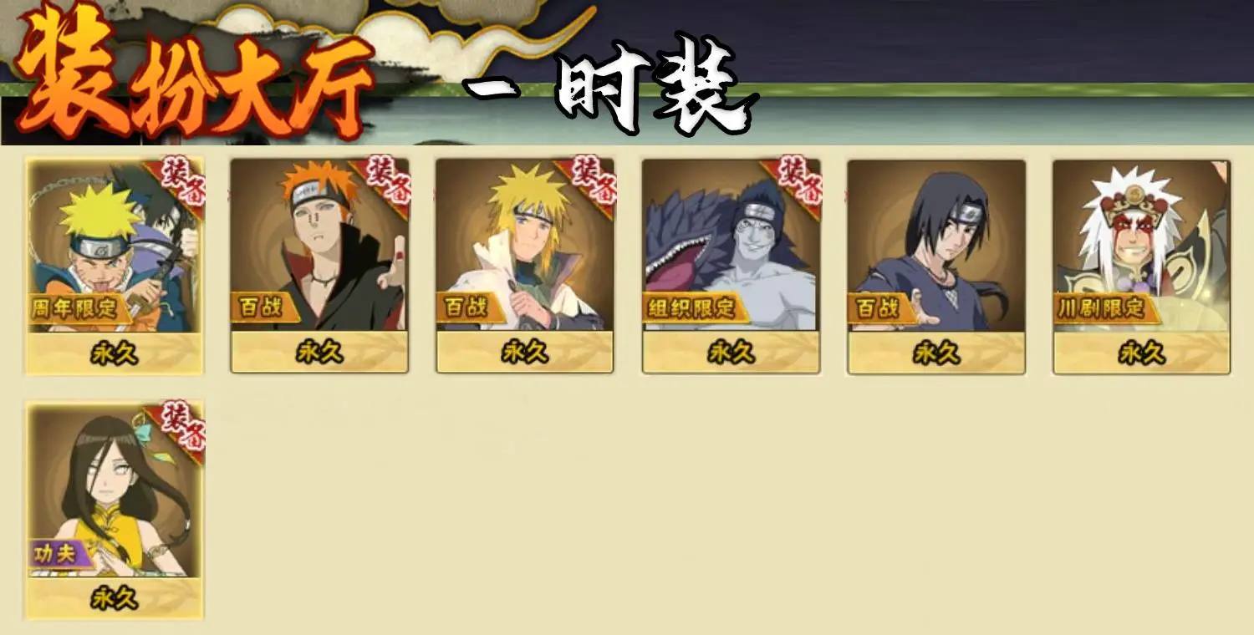Choose the Hanabi 功夫 costume card

pos(115,511)
